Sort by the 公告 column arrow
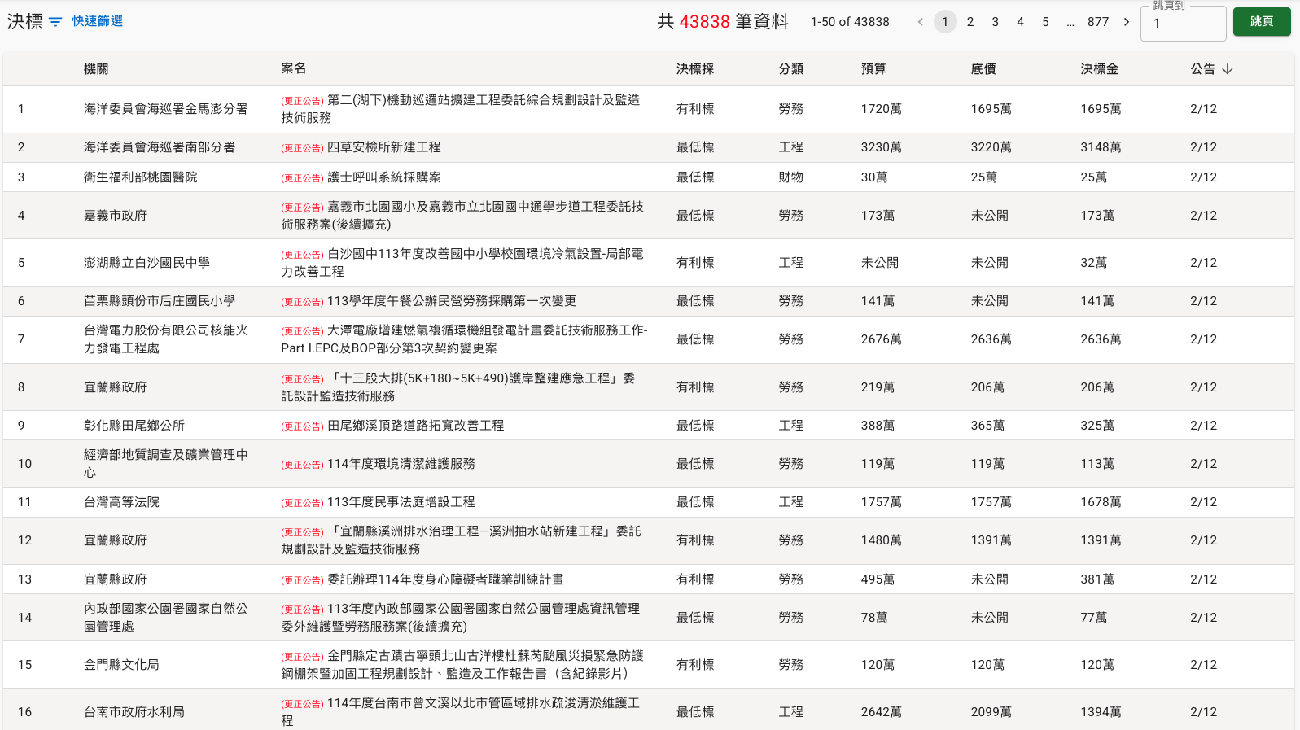 coord(1228,69)
